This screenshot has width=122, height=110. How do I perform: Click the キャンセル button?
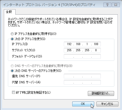pyautogui.click(x=107, y=104)
